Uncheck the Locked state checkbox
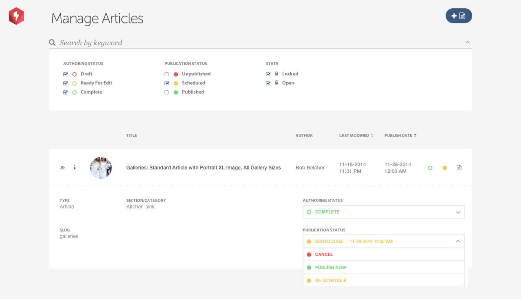The height and width of the screenshot is (299, 521). coord(268,74)
